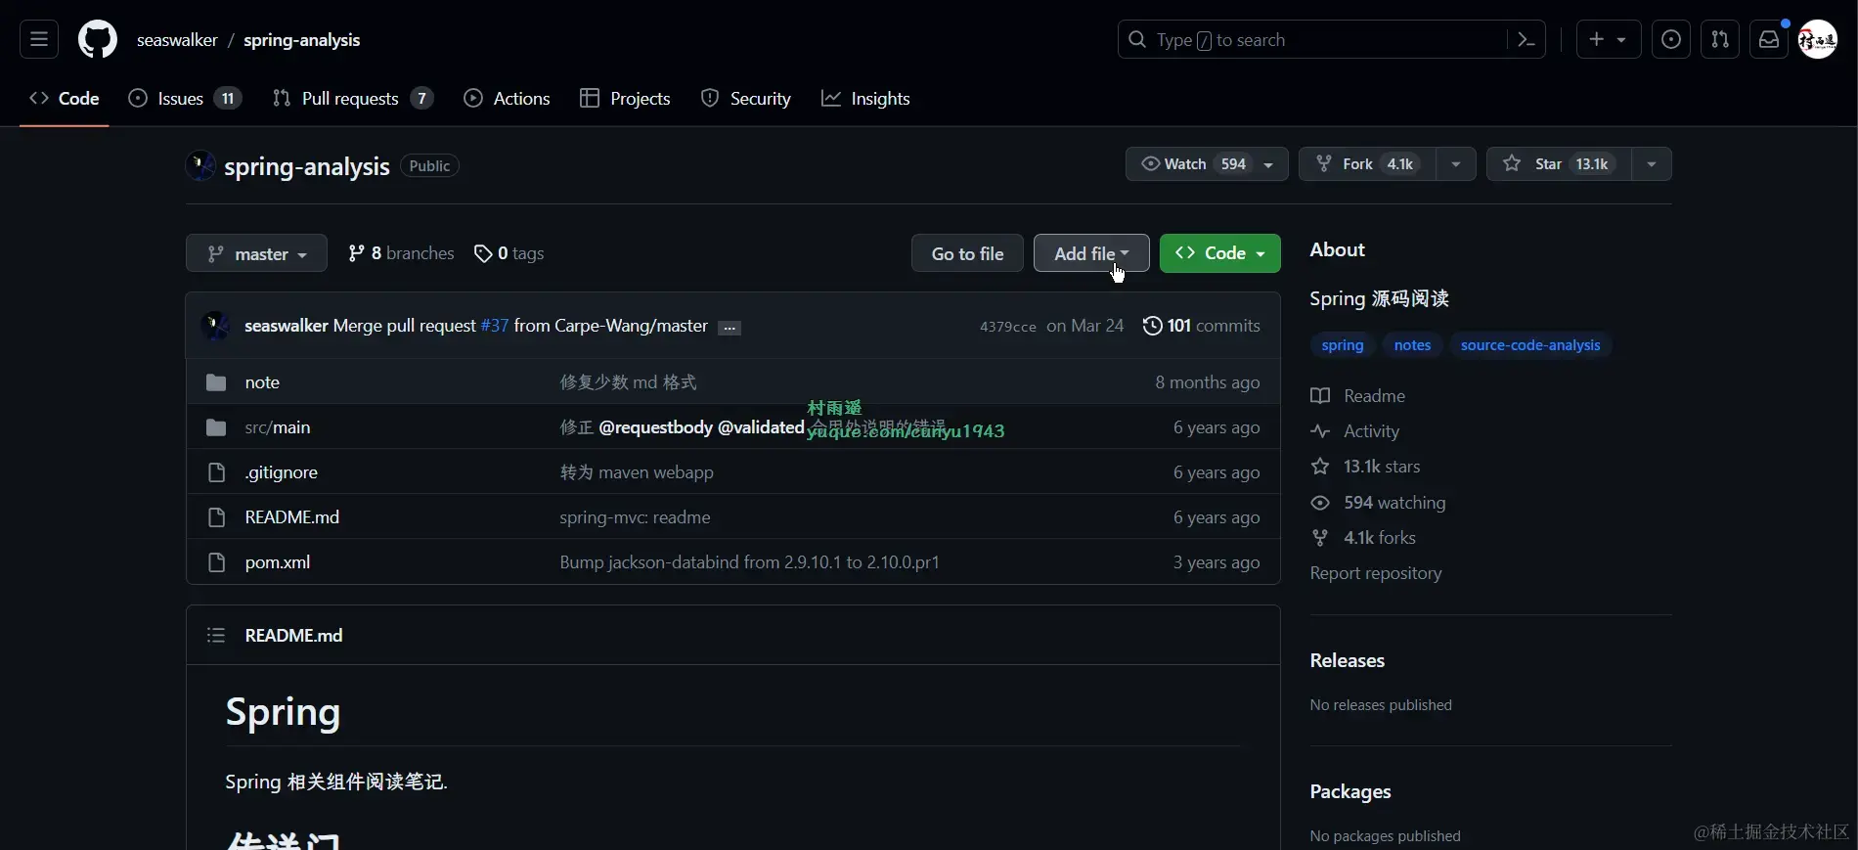Screen dimensions: 1858x850
Task: Open the spring-analysis breadcrumb link
Action: (x=301, y=40)
